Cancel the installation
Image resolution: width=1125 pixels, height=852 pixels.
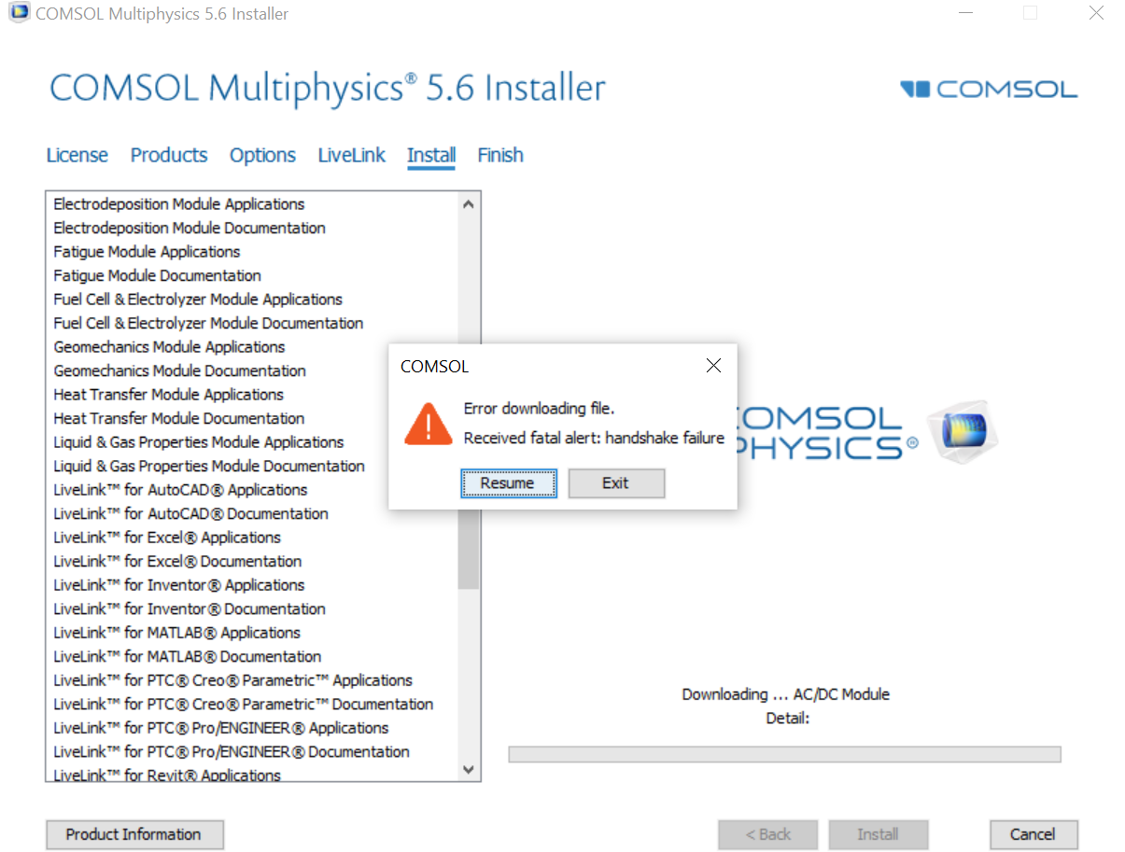(x=1033, y=834)
